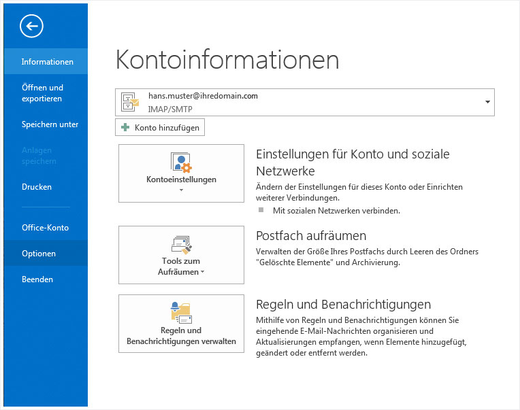
Task: Click the IMAP/SMTP account type text
Action: [x=170, y=109]
